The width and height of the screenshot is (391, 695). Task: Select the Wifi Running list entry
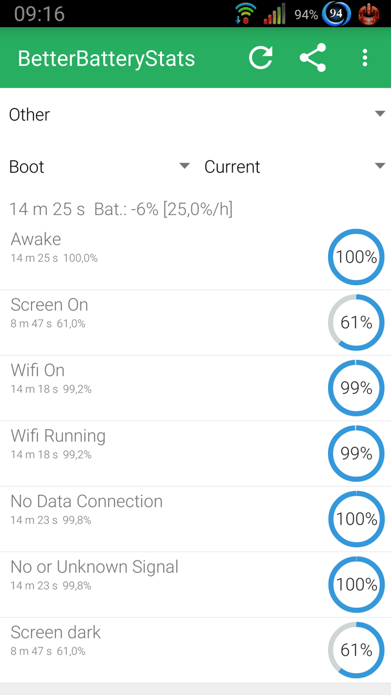[x=195, y=454]
